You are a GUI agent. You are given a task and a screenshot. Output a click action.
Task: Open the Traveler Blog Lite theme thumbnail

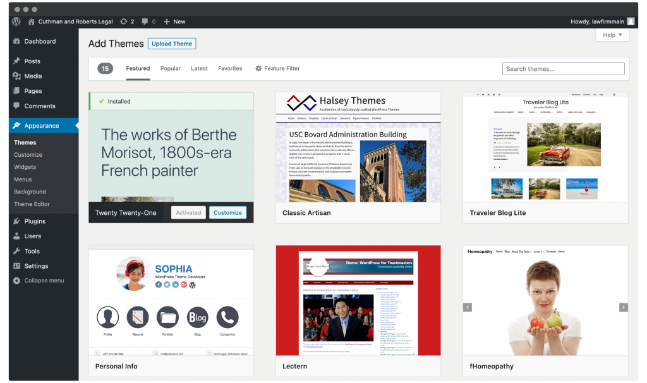(x=545, y=147)
